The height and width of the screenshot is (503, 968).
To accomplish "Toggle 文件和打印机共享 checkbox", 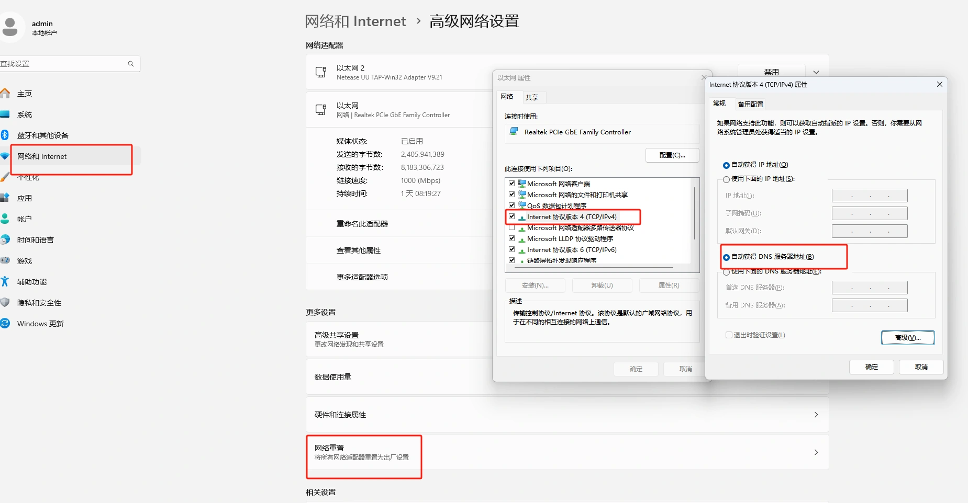I will click(x=512, y=195).
